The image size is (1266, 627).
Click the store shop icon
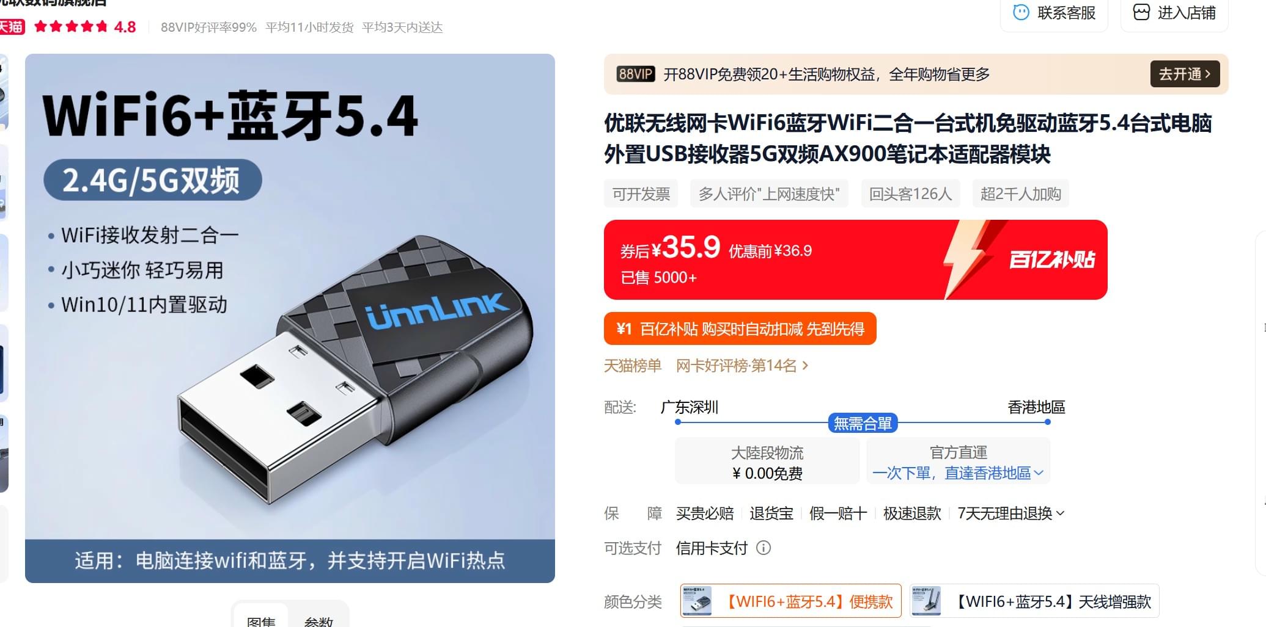1141,12
